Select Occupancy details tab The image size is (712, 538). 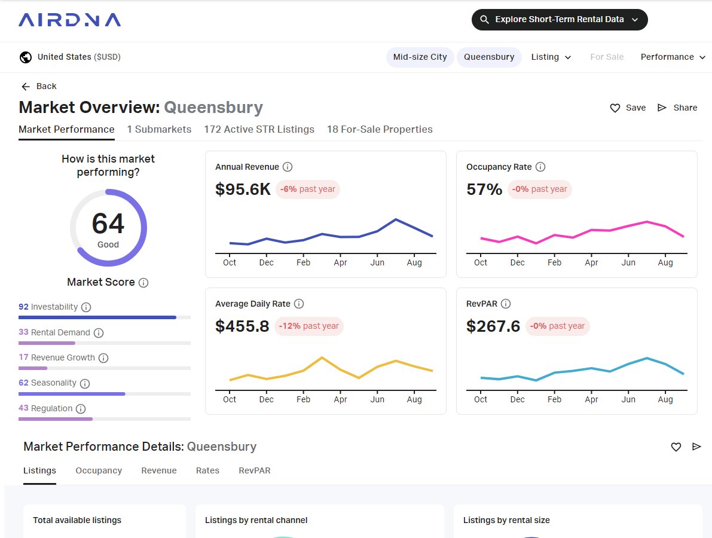pos(99,471)
